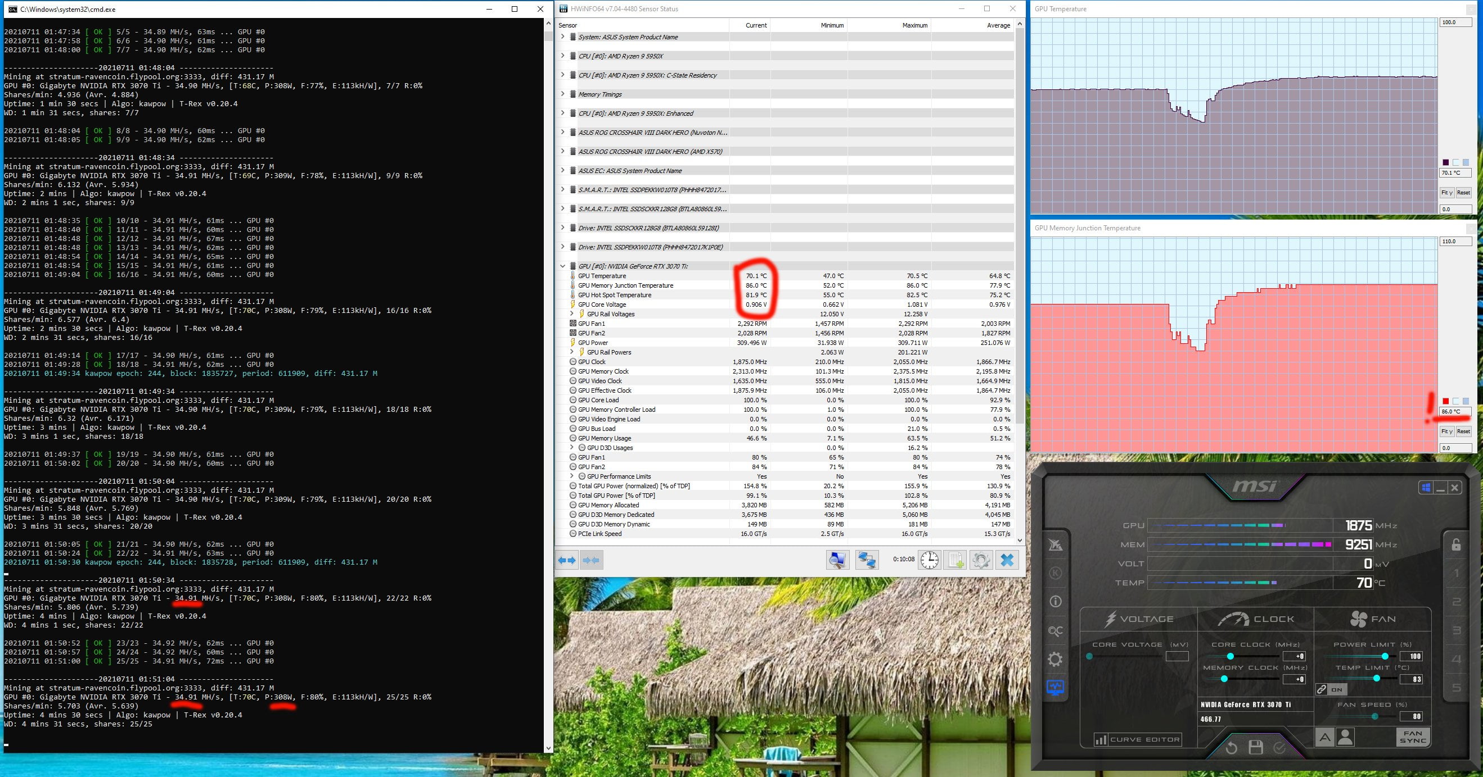Select saved profile slot 1 in Afterburner
This screenshot has width=1483, height=777.
point(1457,573)
